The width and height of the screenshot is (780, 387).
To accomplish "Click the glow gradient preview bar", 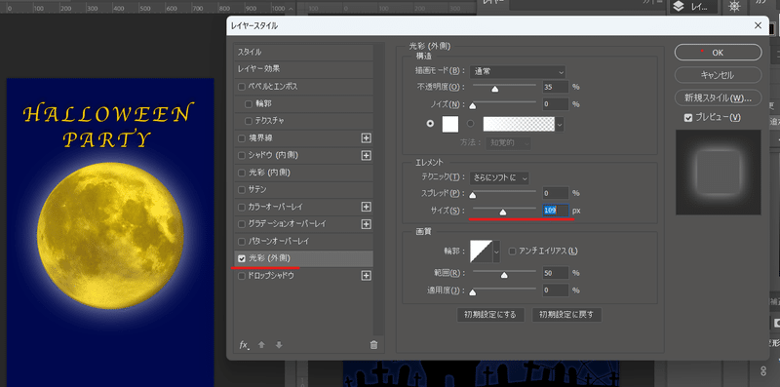I will (519, 125).
